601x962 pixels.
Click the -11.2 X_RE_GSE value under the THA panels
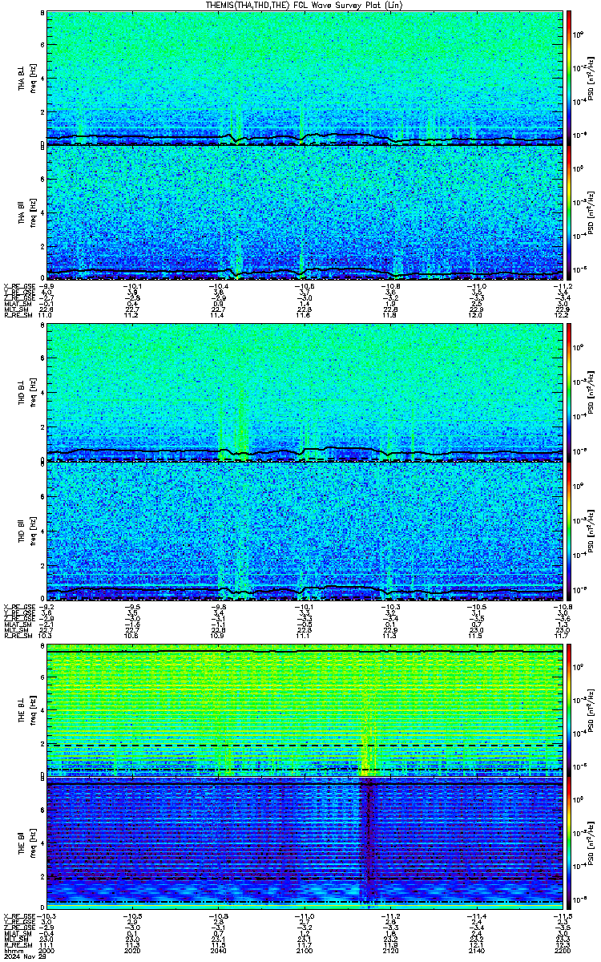coord(562,286)
